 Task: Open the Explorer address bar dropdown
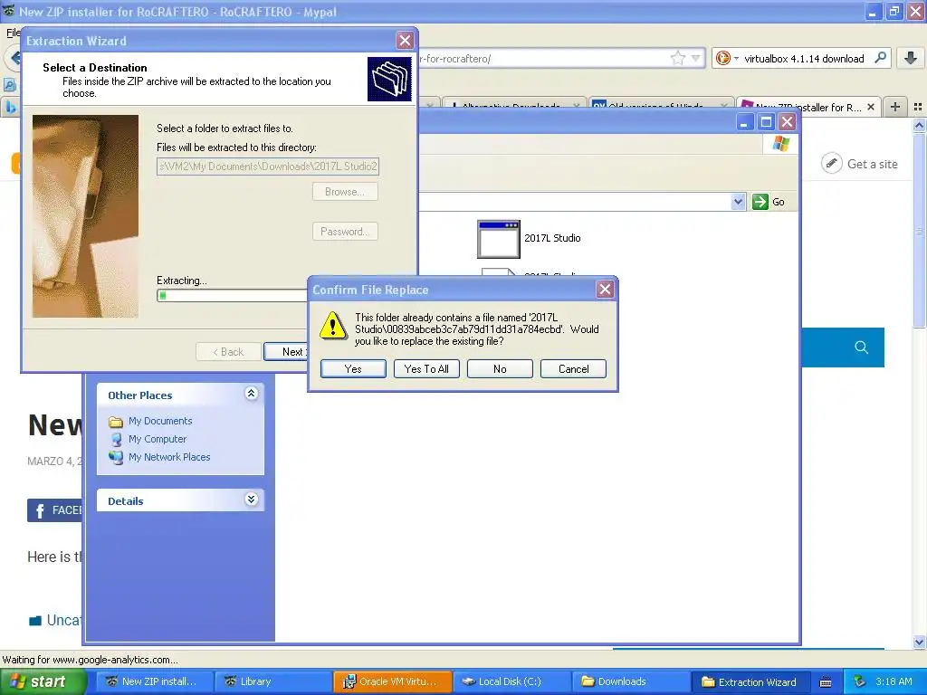coord(738,202)
